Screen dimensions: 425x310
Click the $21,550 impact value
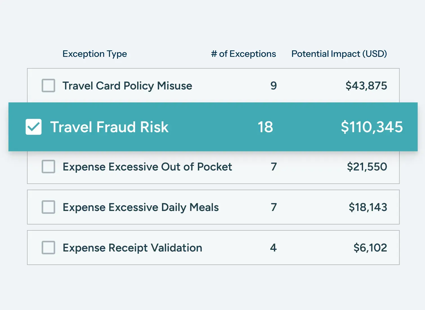point(368,167)
